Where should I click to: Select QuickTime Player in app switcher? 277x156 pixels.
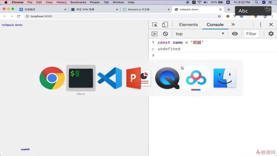[x=167, y=78]
